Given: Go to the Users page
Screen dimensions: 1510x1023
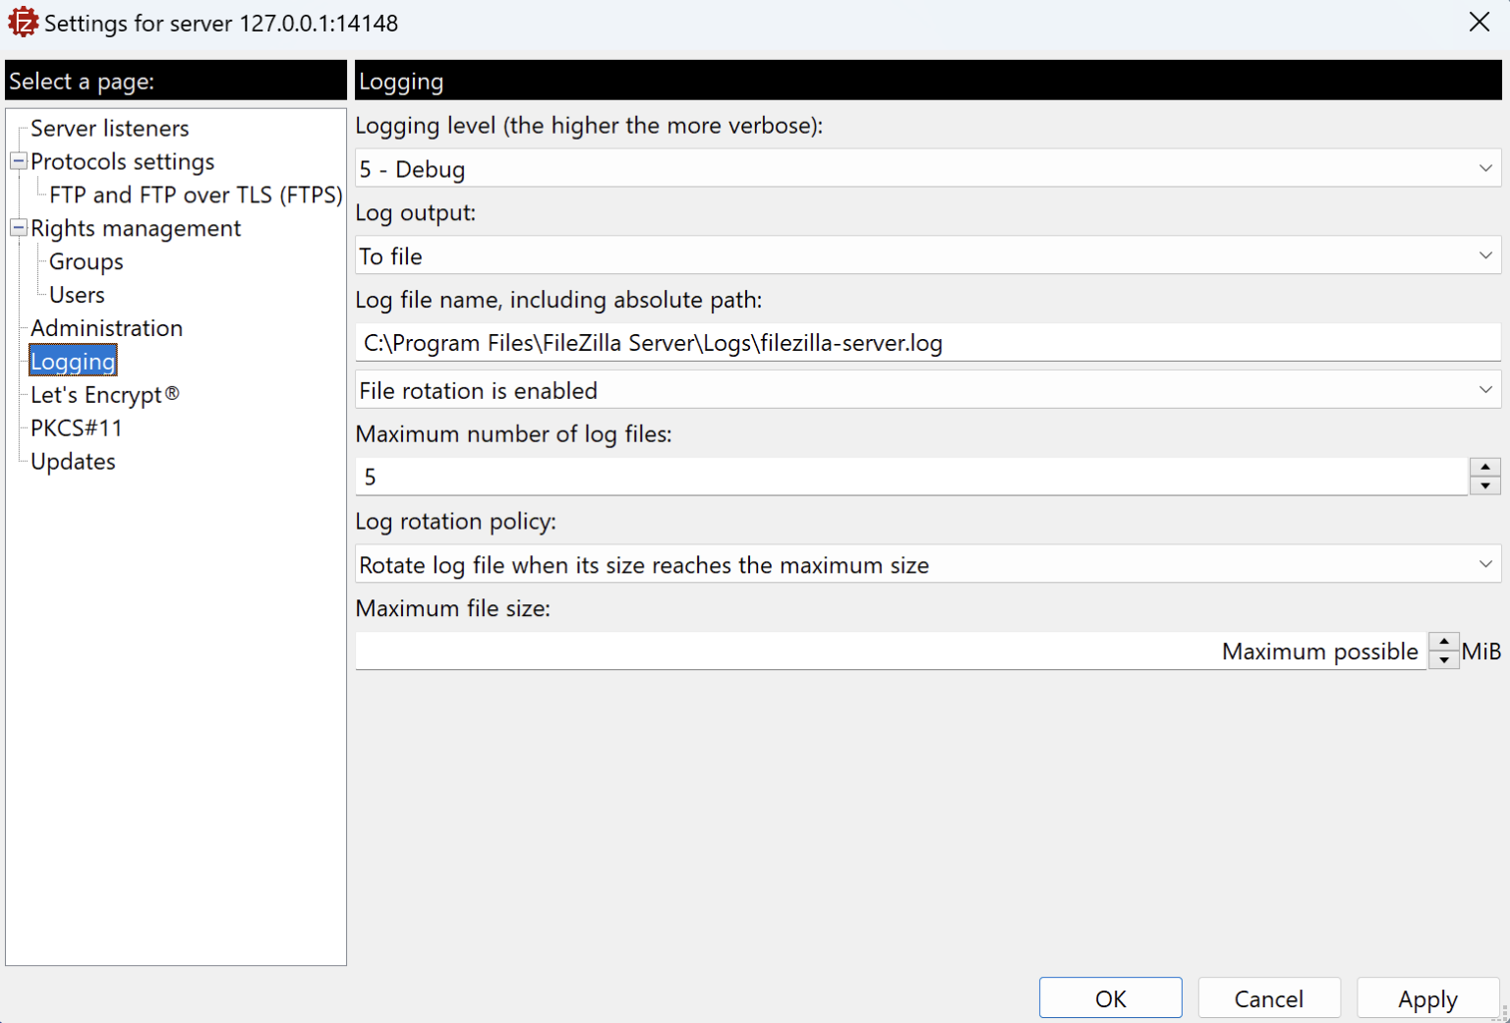Looking at the screenshot, I should pyautogui.click(x=77, y=295).
